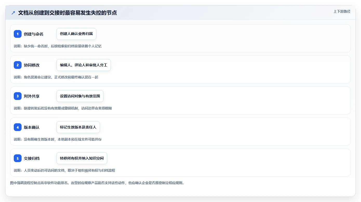Click the 版本确认 step label
361x202 pixels.
tap(32, 127)
